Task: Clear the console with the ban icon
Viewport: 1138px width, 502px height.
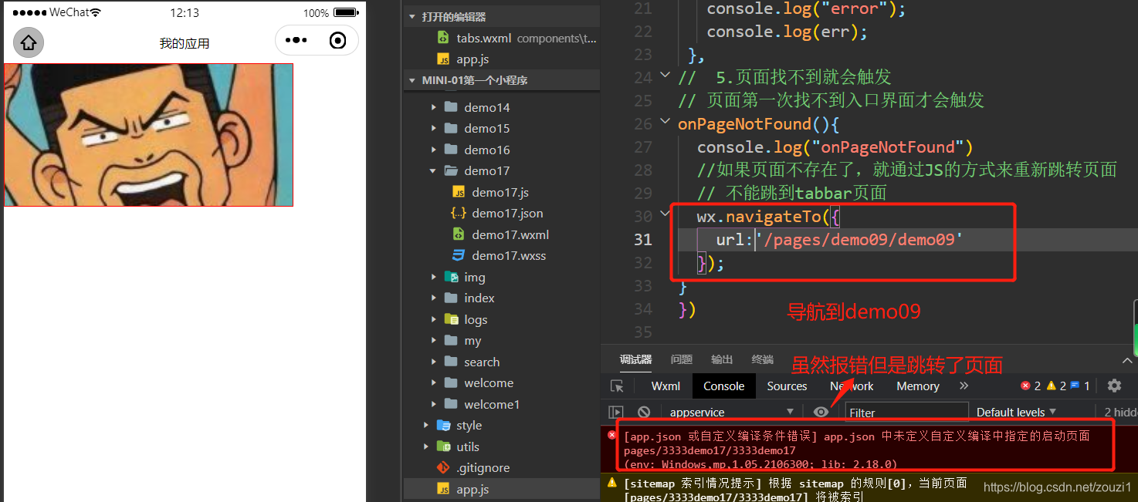Action: [644, 413]
